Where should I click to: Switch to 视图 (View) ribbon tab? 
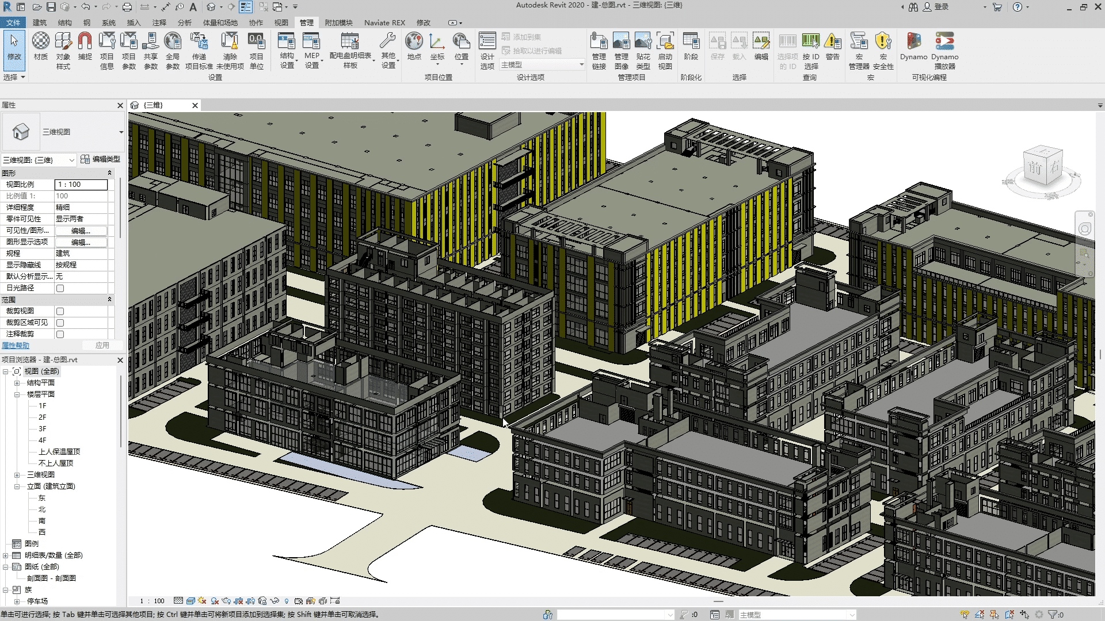[x=281, y=22]
